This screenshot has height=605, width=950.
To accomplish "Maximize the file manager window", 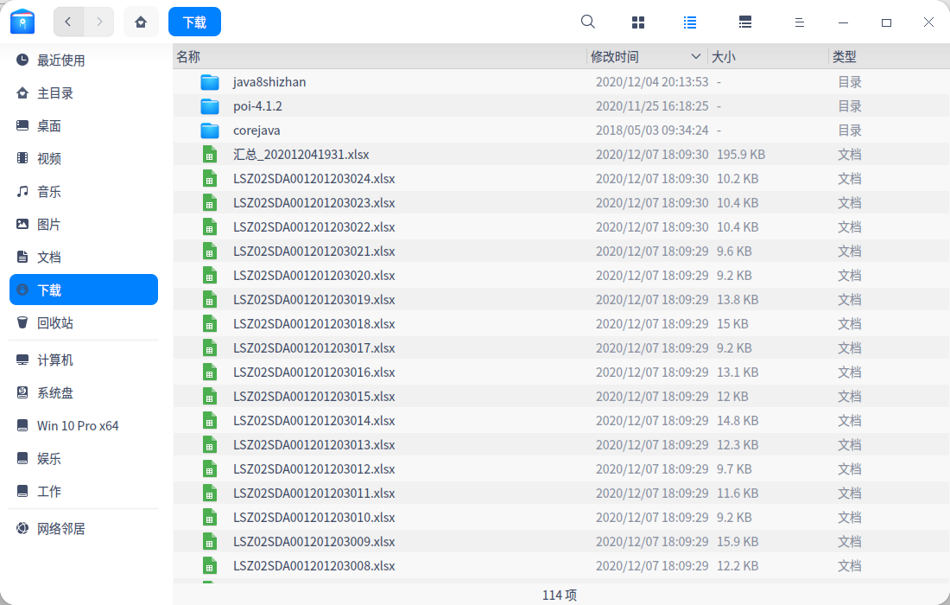I will tap(886, 22).
